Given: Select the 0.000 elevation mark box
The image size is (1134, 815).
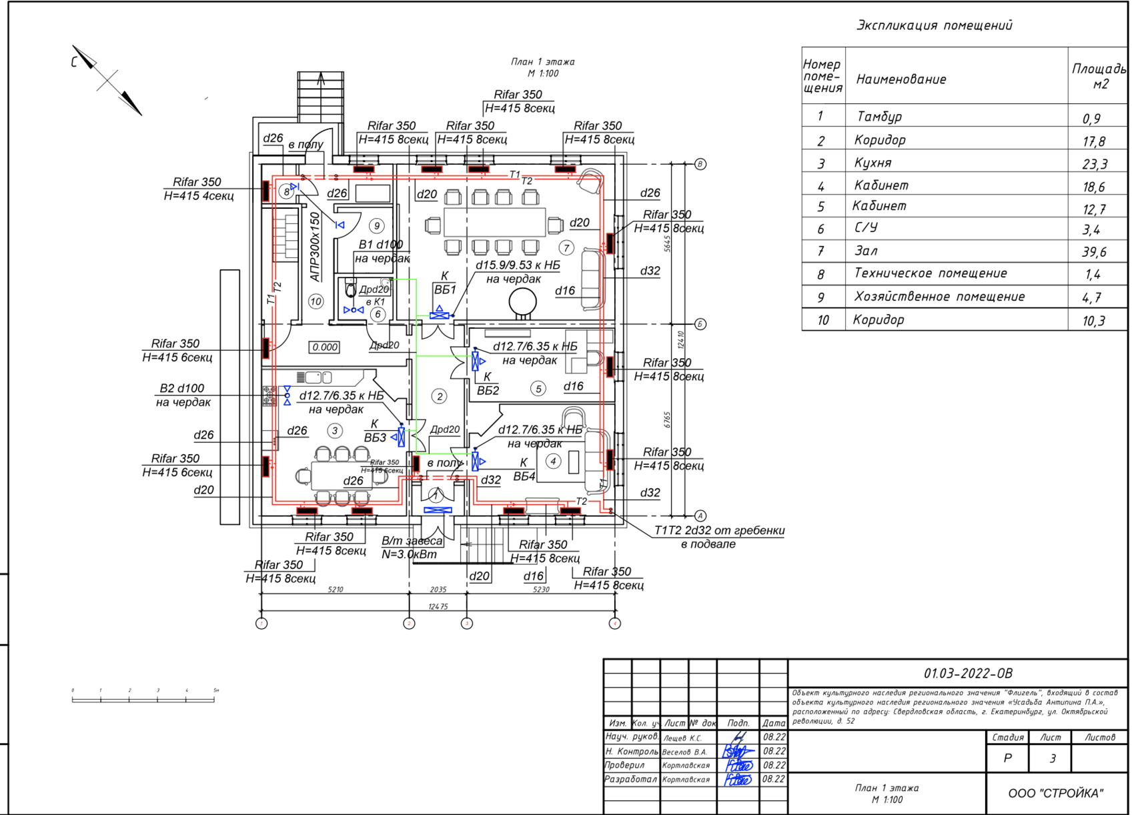Looking at the screenshot, I should (x=325, y=347).
